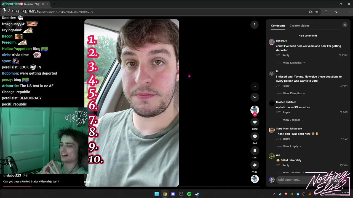This screenshot has width=353, height=198.
Task: Open a new browser tab
Action: pos(54,4)
